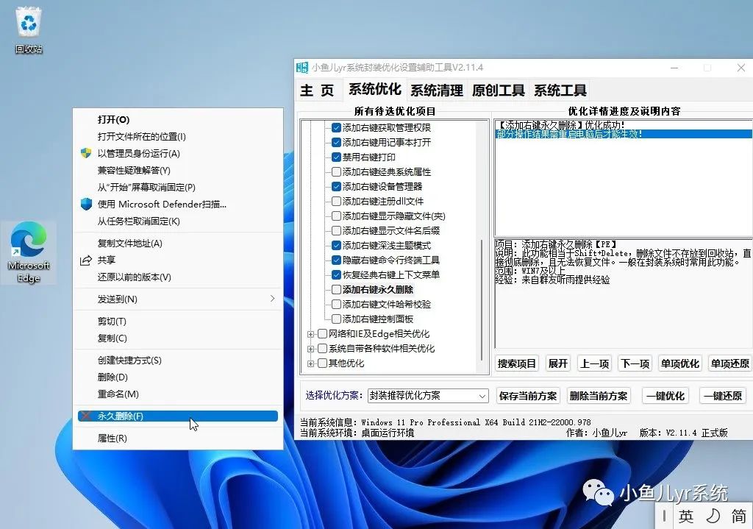Choose 删除(D) menu entry
This screenshot has height=529, width=753.
click(178, 377)
